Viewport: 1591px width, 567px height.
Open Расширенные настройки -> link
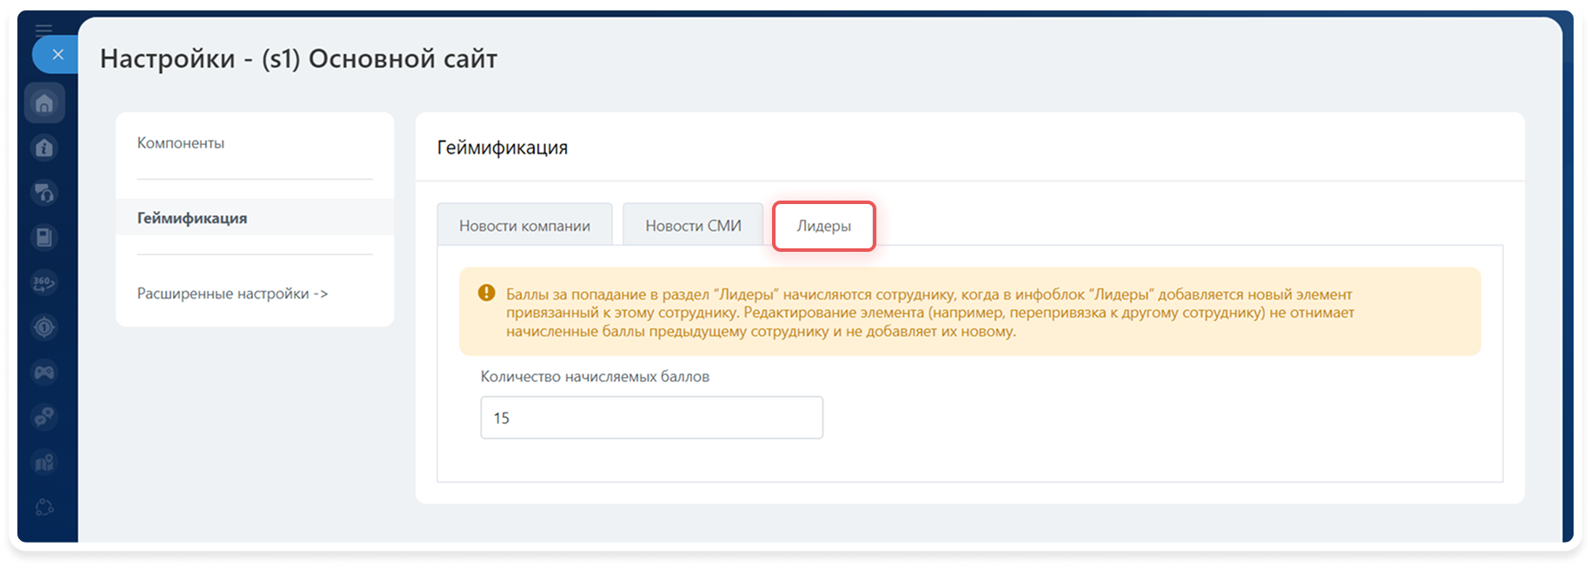(232, 293)
